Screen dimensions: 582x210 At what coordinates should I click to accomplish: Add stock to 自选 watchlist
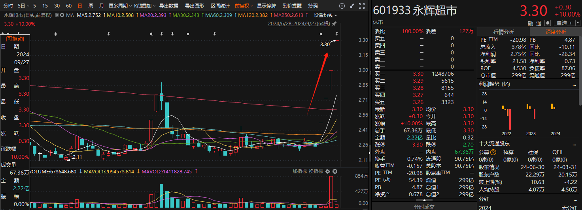564,24
